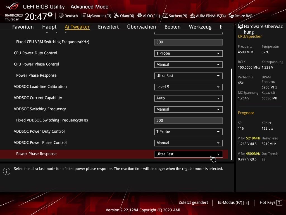Image resolution: width=286 pixels, height=215 pixels.
Task: Click the 162 pts Kühler value
Action: pos(267,128)
